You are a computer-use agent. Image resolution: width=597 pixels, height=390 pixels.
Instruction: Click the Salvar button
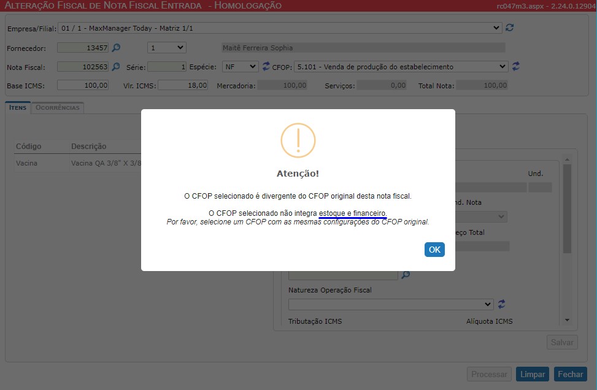pos(562,342)
